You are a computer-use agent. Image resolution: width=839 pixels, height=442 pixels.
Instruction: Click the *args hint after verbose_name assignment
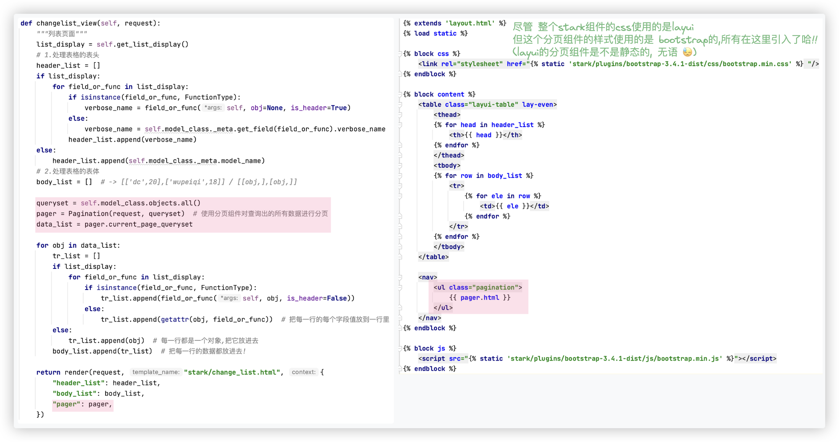(x=213, y=108)
